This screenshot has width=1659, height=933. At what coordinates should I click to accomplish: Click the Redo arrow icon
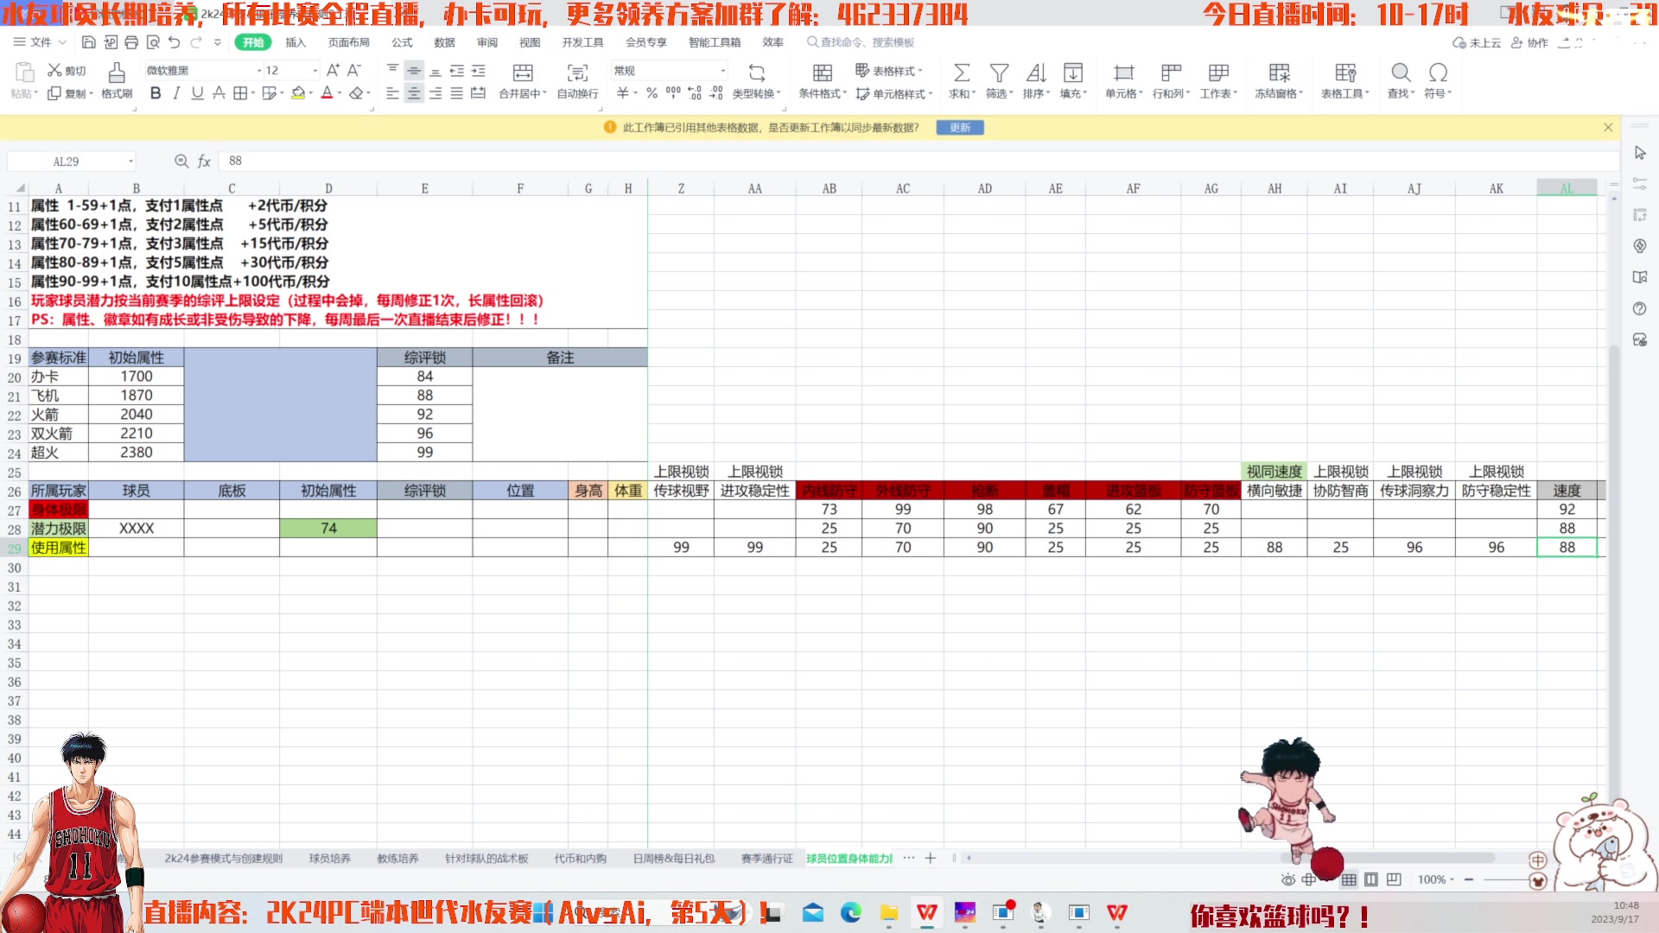point(196,42)
